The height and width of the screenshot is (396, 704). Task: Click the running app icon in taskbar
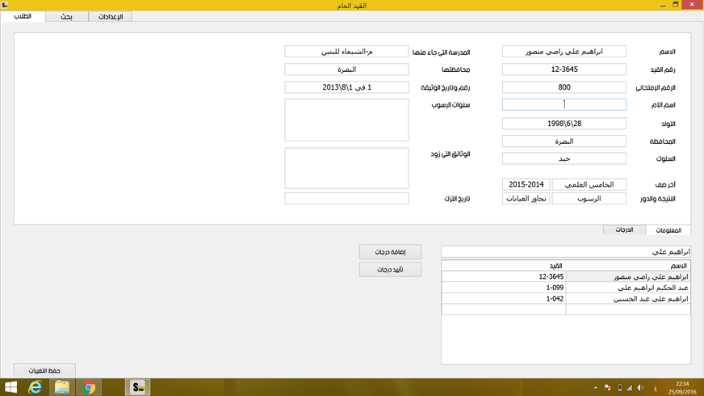coord(138,387)
